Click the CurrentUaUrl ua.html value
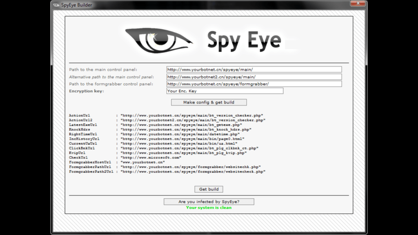Screen dimensions: 418x235 (x=179, y=143)
